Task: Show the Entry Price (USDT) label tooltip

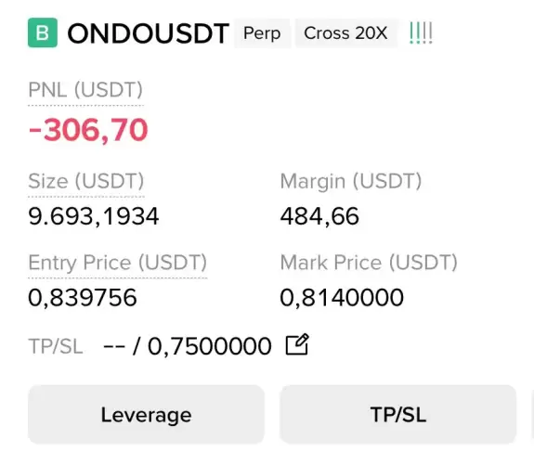Action: tap(118, 263)
